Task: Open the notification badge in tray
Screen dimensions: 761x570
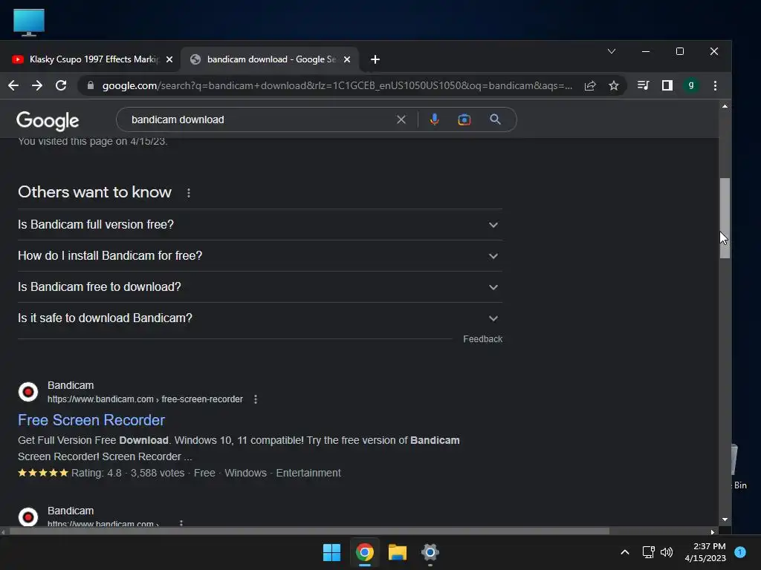Action: (740, 552)
